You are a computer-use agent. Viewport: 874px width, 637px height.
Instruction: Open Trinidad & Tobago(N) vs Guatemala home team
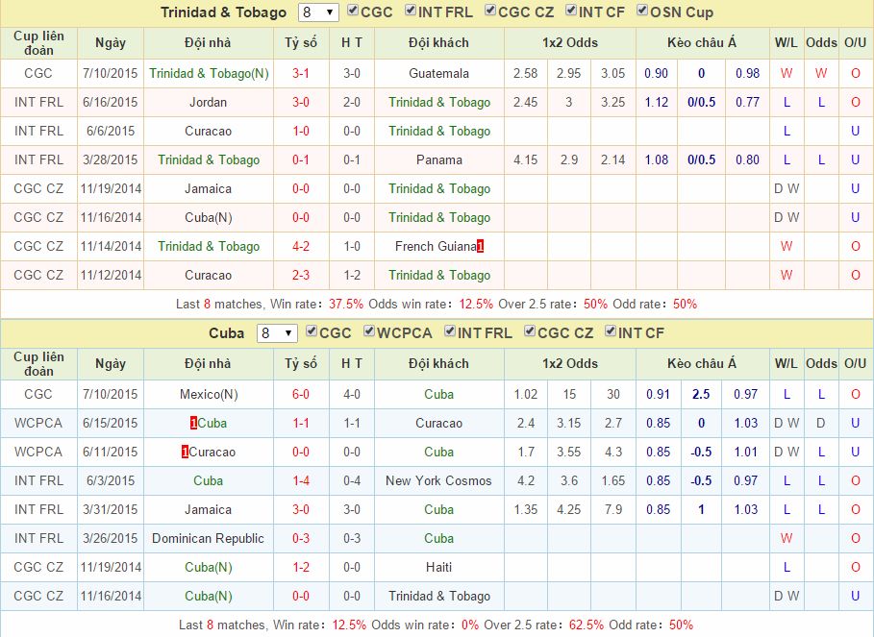point(209,73)
